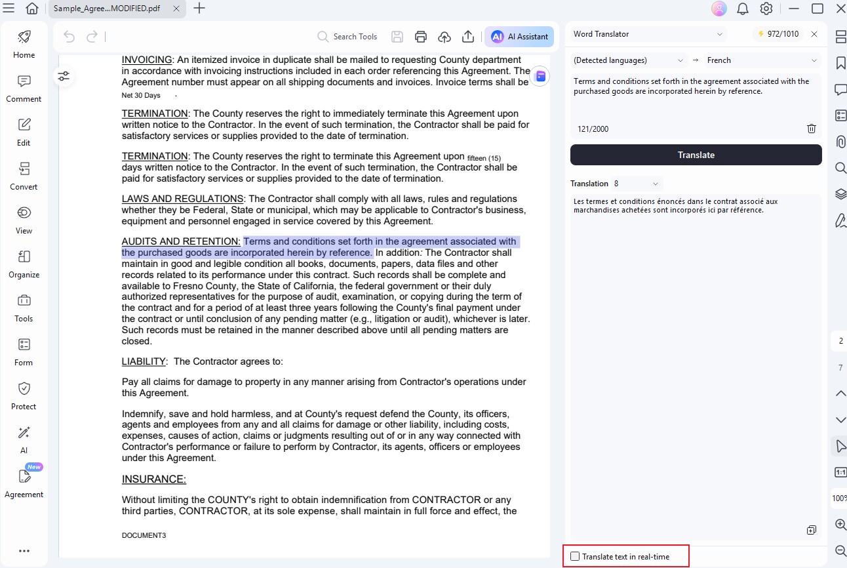The image size is (847, 568).
Task: Open the Layers panel
Action: click(x=840, y=194)
